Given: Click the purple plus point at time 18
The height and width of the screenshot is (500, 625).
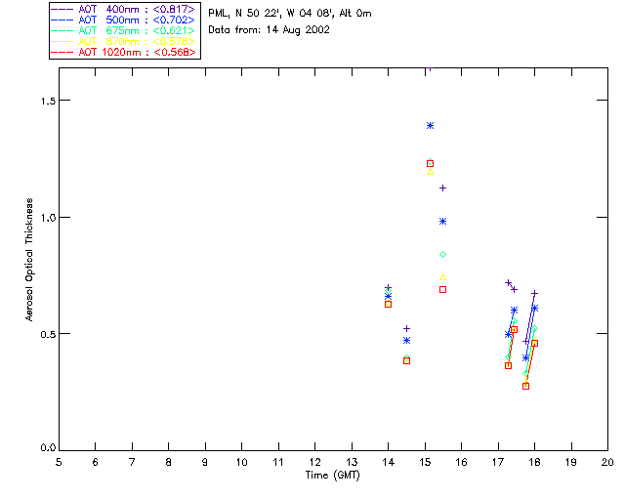Looking at the screenshot, I should click(535, 294).
